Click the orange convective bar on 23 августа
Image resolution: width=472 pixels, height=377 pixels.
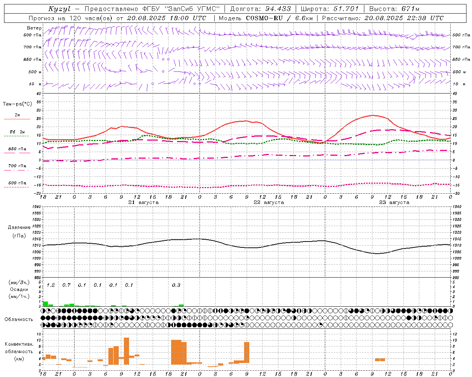click(380, 360)
